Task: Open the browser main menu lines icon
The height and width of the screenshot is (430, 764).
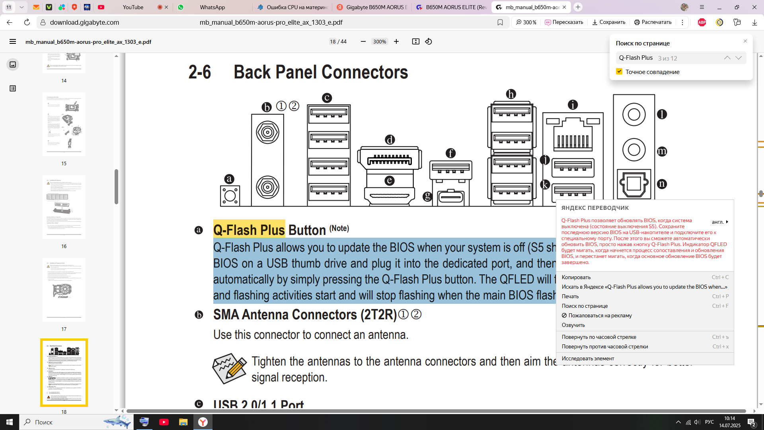Action: pyautogui.click(x=702, y=7)
